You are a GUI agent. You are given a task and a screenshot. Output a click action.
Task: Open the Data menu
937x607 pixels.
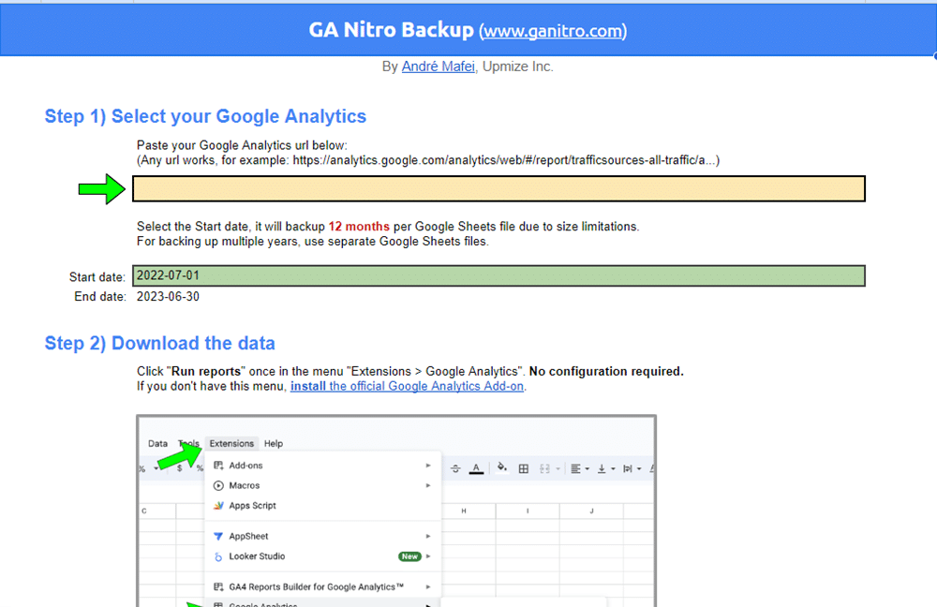(157, 443)
